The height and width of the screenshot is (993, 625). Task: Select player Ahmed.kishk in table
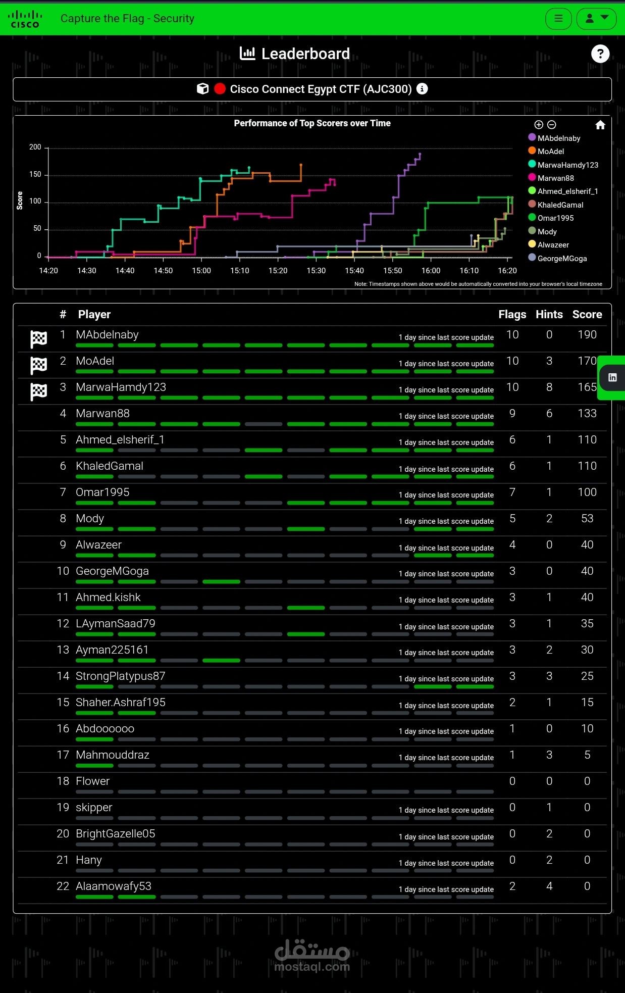pos(108,598)
